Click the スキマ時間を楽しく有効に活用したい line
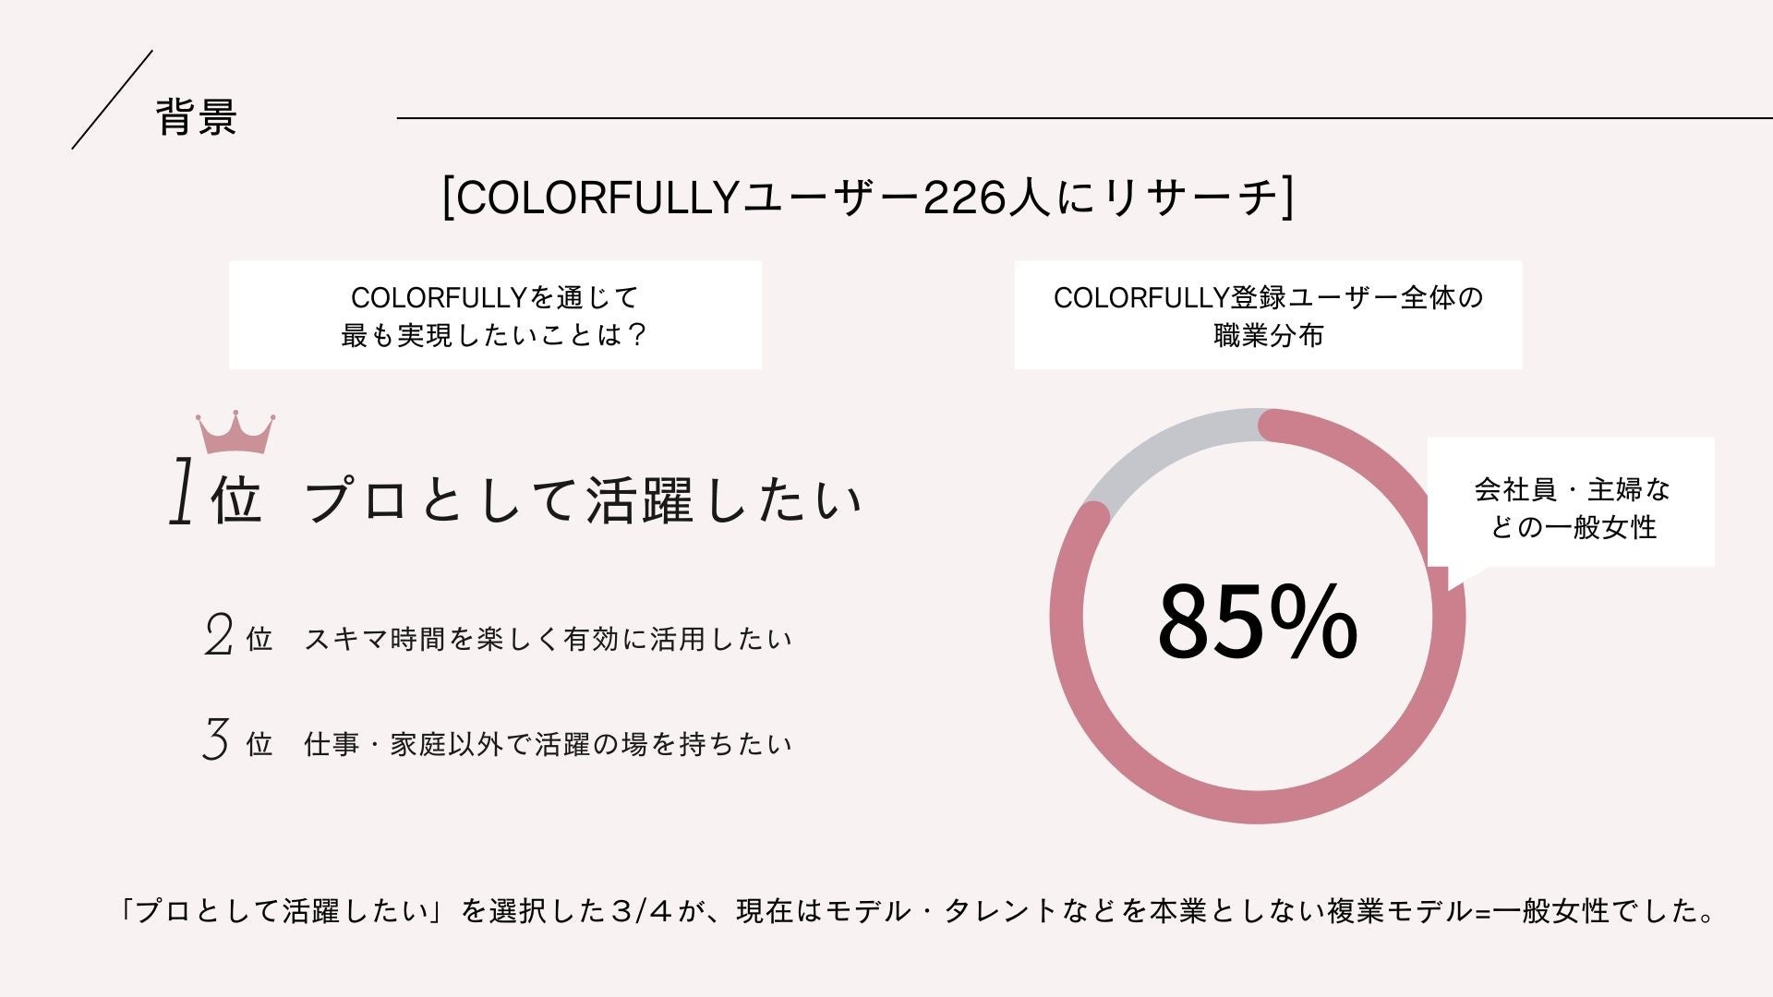Viewport: 1773px width, 997px height. pos(548,639)
